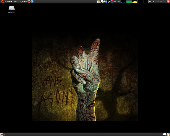170x136 pixels.
Task: Click the calendar tray icon with blue badge
Action: click(x=105, y=2)
